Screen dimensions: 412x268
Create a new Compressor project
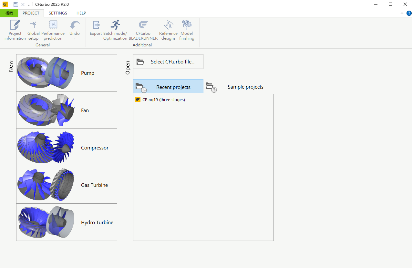click(x=67, y=148)
